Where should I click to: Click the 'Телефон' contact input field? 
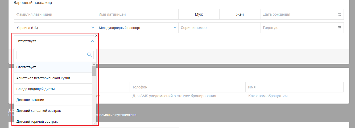pos(187,96)
